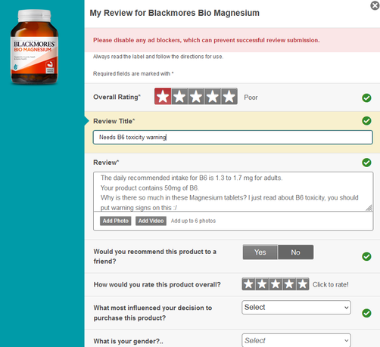Click the 'Poor' rating label

pyautogui.click(x=251, y=98)
